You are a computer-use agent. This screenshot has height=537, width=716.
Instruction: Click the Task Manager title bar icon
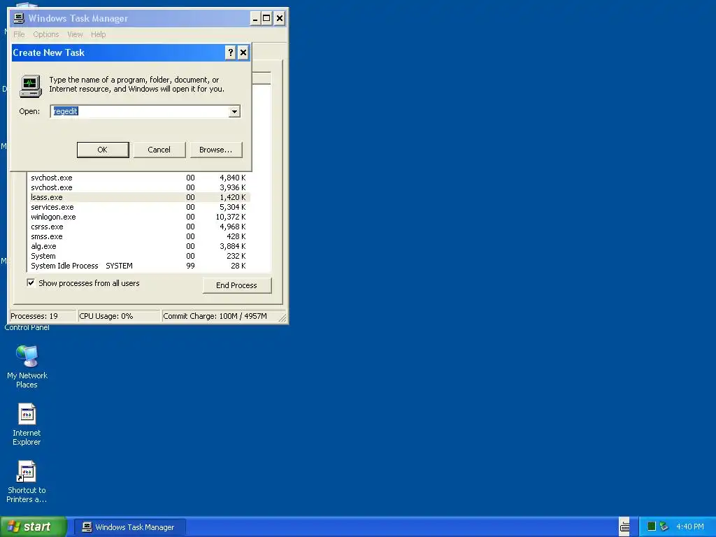pyautogui.click(x=19, y=18)
